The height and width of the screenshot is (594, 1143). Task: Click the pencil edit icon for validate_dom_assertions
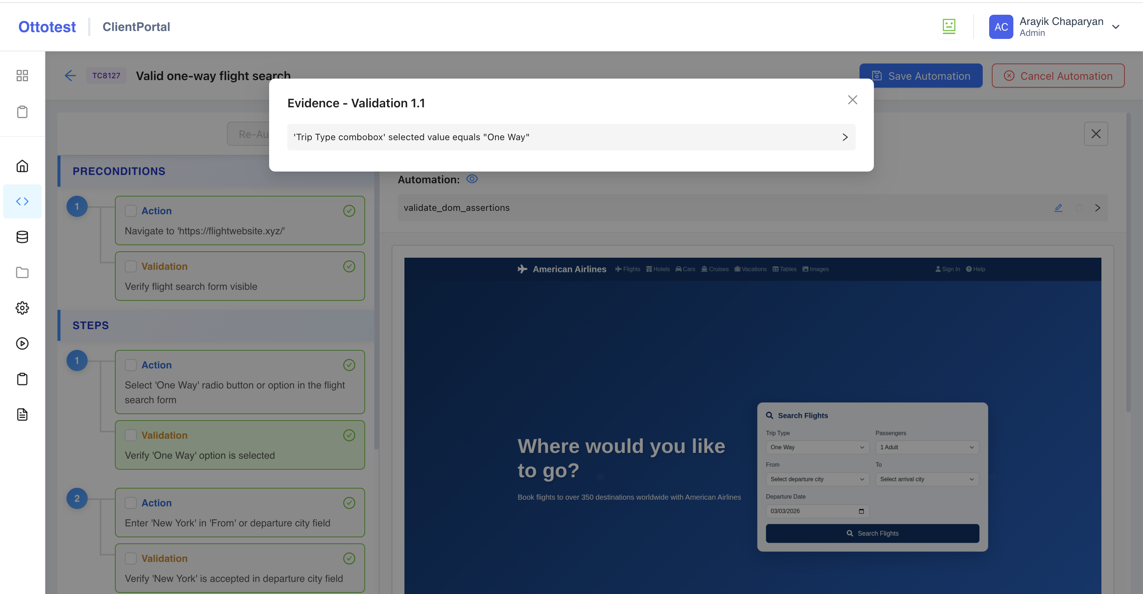tap(1058, 207)
